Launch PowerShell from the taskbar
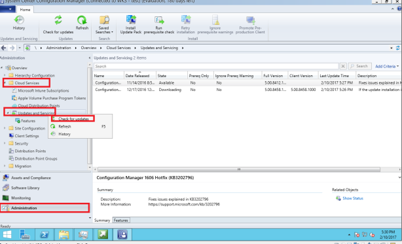The width and height of the screenshot is (402, 244). [45, 235]
